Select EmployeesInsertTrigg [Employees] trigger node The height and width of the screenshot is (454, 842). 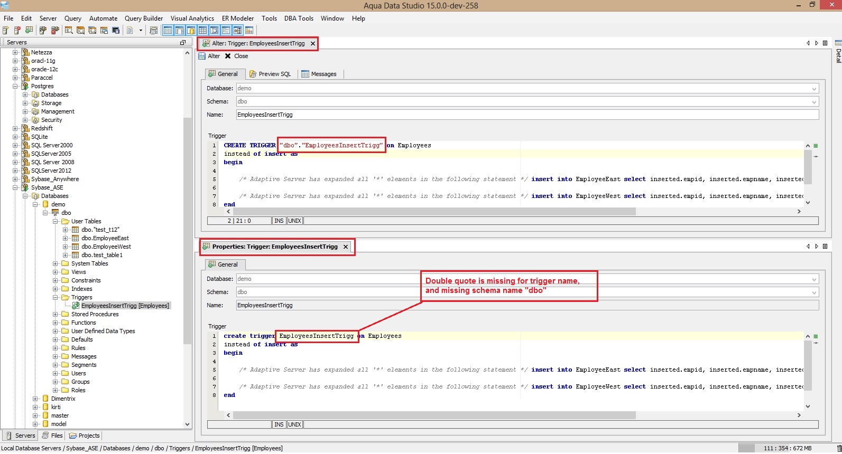125,306
